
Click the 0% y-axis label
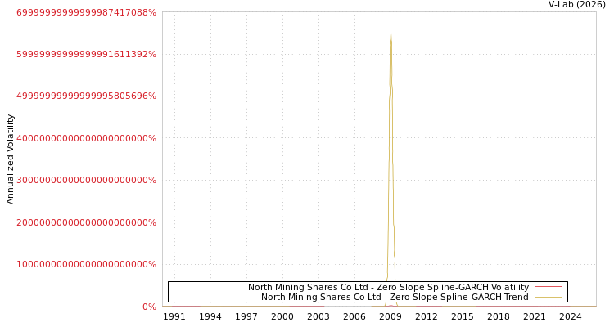point(149,307)
